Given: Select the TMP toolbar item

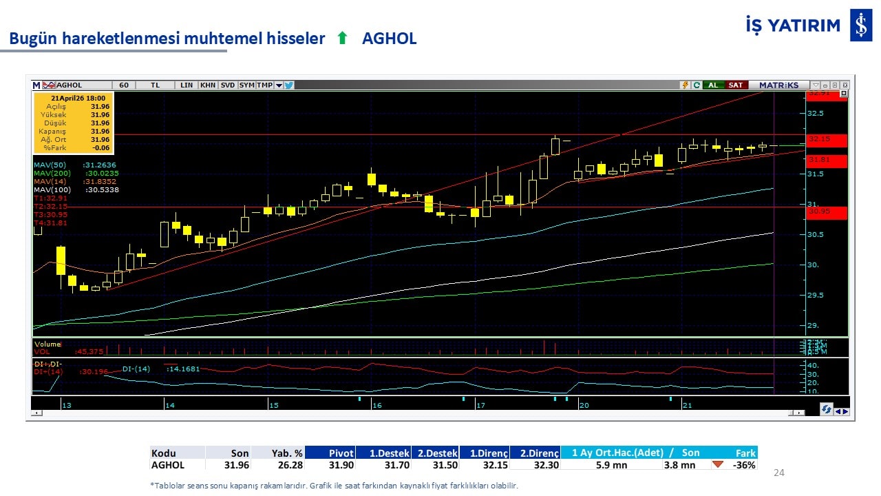Looking at the screenshot, I should tap(264, 85).
